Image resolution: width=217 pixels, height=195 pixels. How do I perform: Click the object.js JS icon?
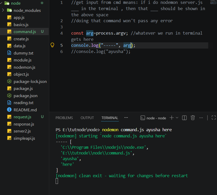(10, 74)
